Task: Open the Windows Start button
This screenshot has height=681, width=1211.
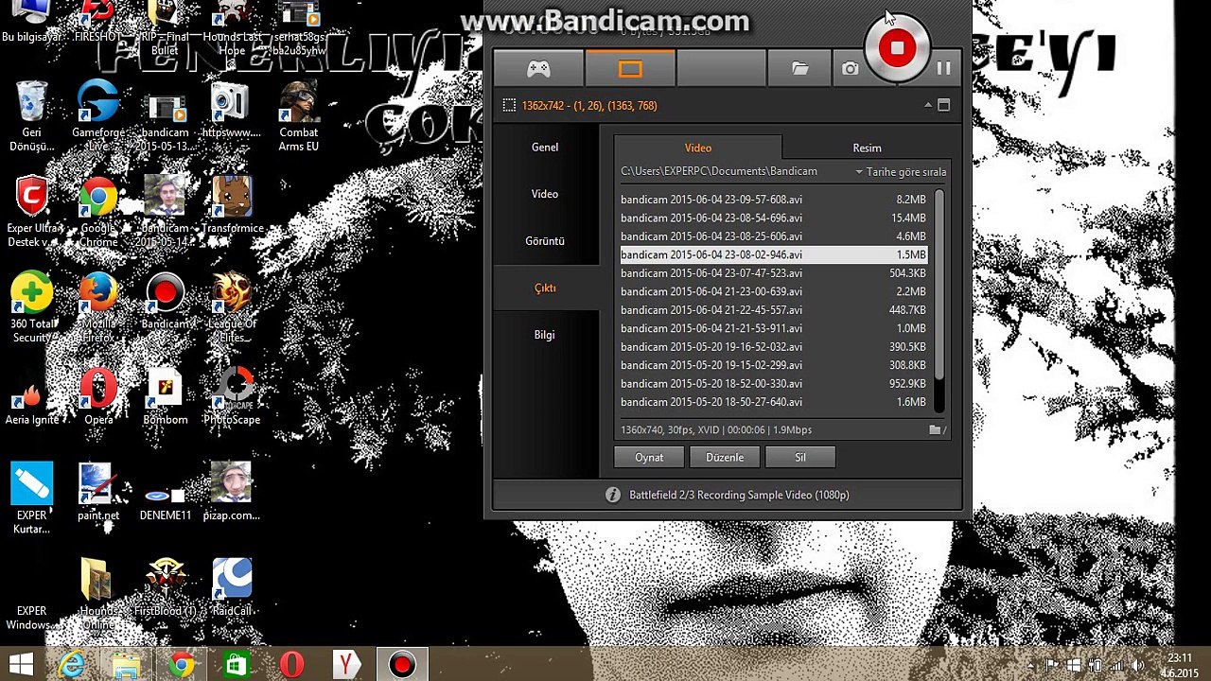Action: point(21,665)
